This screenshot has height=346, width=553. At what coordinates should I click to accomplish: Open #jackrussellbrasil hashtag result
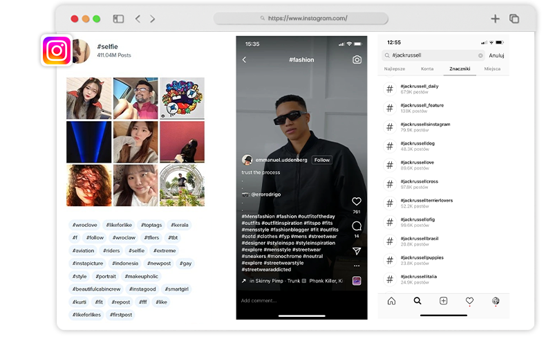(444, 242)
